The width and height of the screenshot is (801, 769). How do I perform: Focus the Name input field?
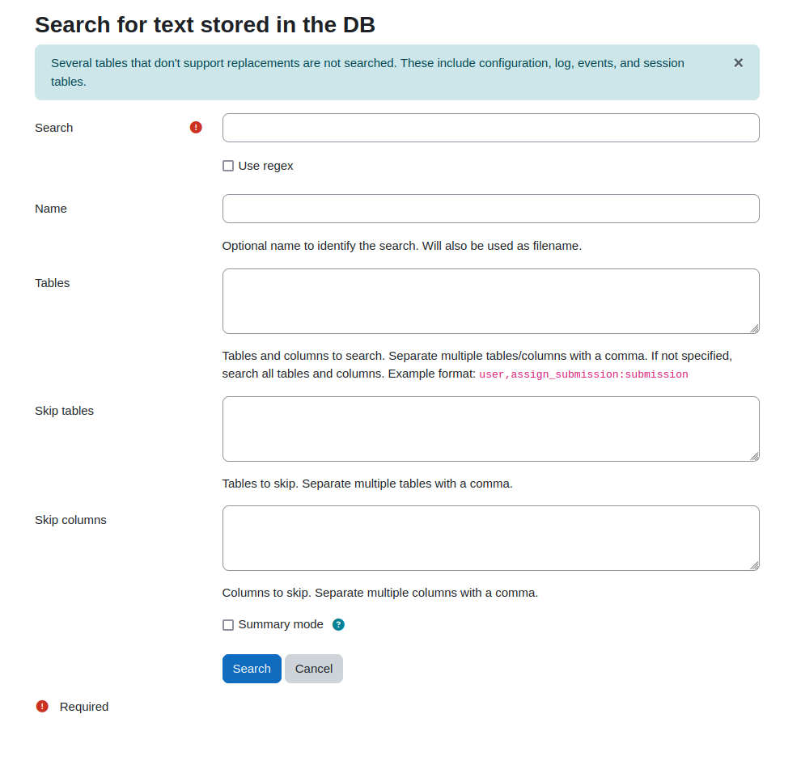pyautogui.click(x=491, y=209)
